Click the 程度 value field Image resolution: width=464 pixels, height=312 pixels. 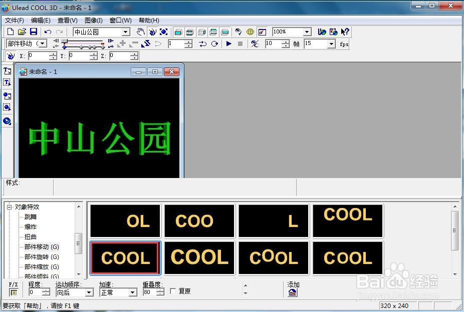pyautogui.click(x=36, y=292)
